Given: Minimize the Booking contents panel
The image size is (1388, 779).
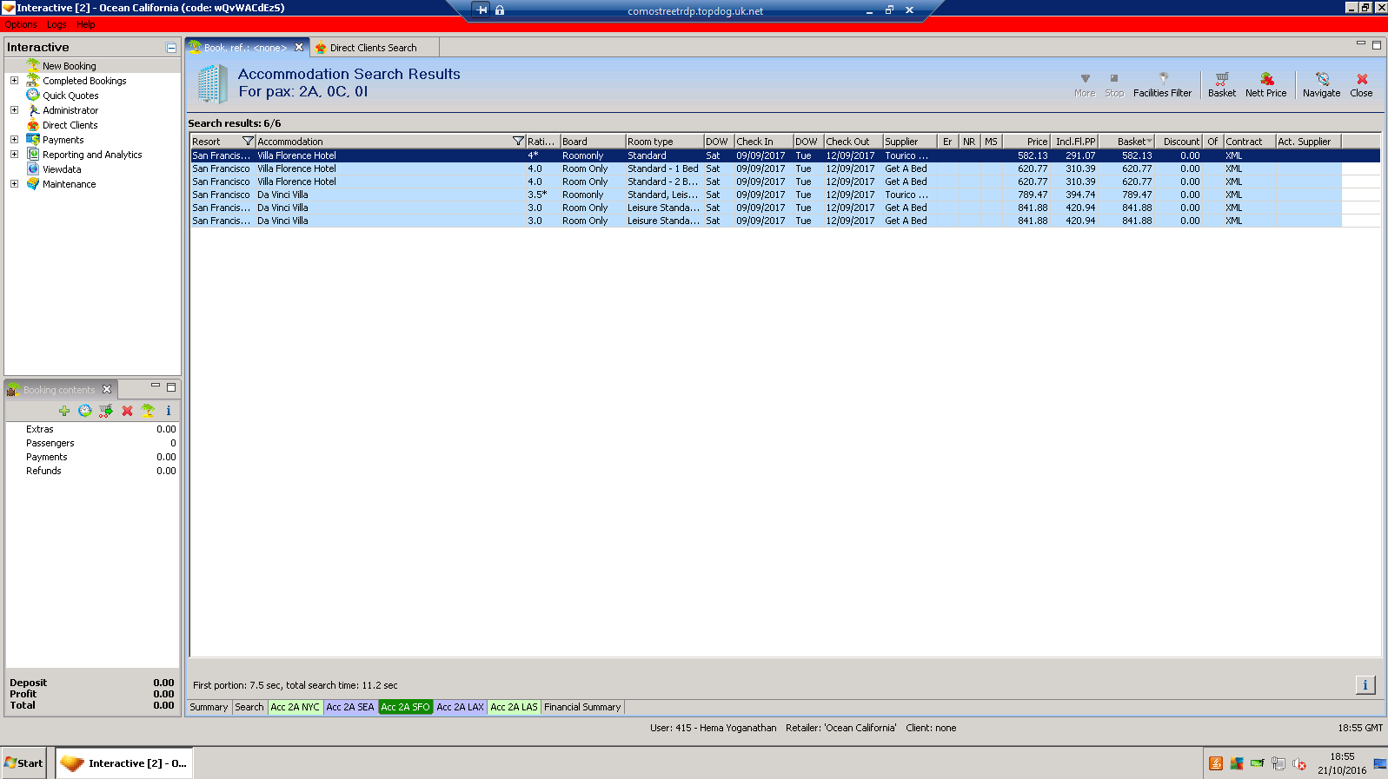Looking at the screenshot, I should (x=156, y=386).
